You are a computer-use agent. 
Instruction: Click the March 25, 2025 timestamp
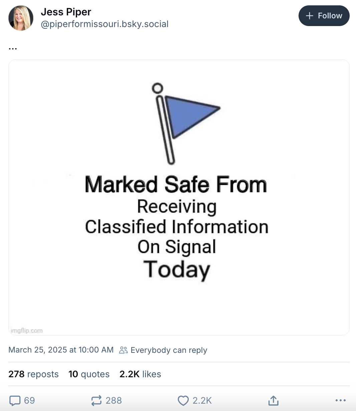pyautogui.click(x=61, y=350)
